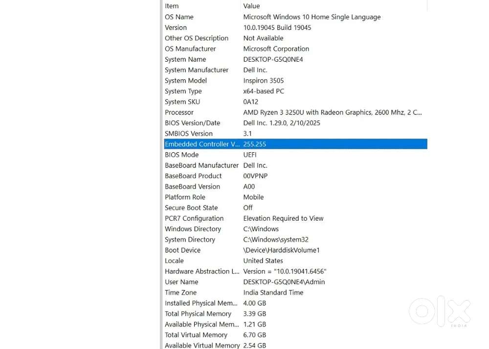Viewport: 489px width, 349px height.
Task: Select the BaseBoard Version row
Action: (296, 186)
